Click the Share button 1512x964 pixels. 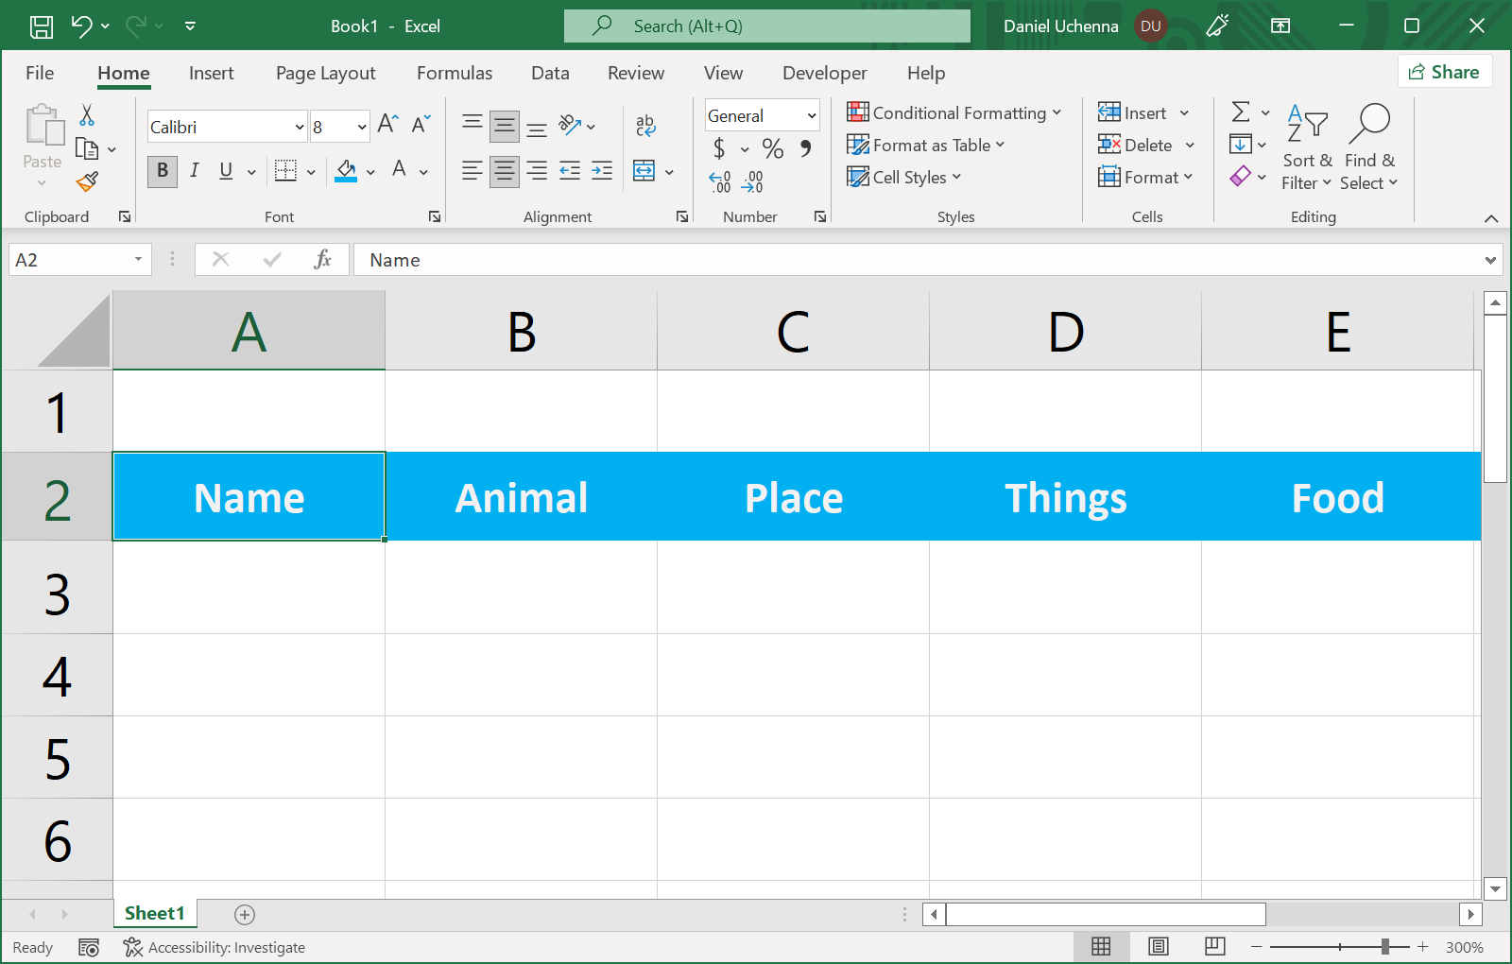pos(1444,72)
